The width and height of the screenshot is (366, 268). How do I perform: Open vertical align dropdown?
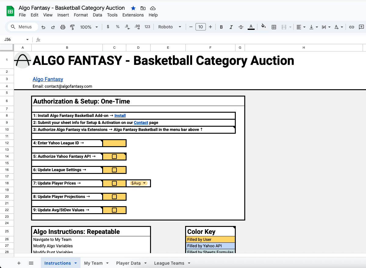point(314,27)
